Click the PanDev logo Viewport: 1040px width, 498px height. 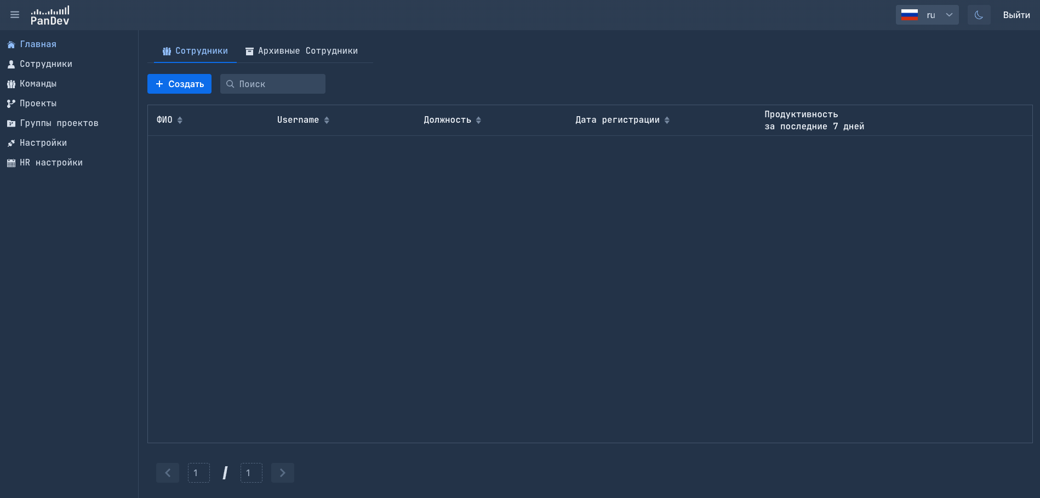(51, 15)
